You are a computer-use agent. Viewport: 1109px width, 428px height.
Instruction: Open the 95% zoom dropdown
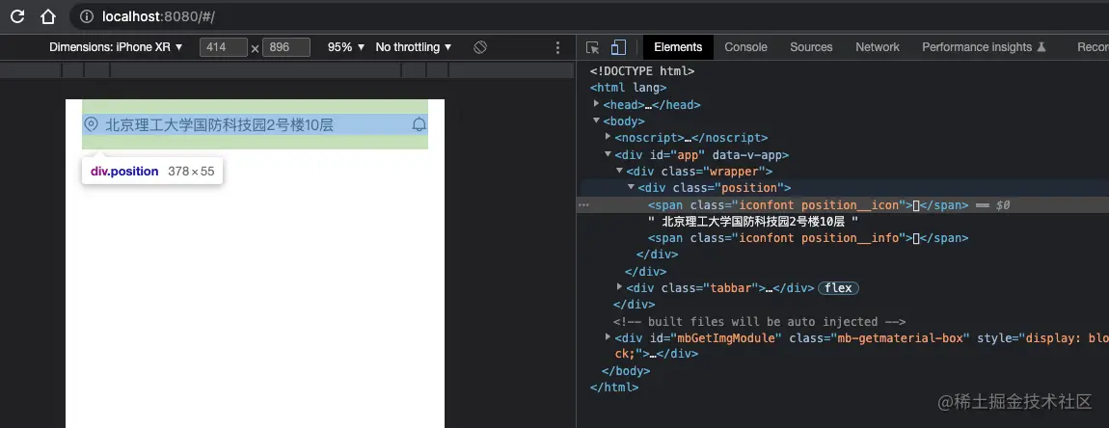pos(346,47)
